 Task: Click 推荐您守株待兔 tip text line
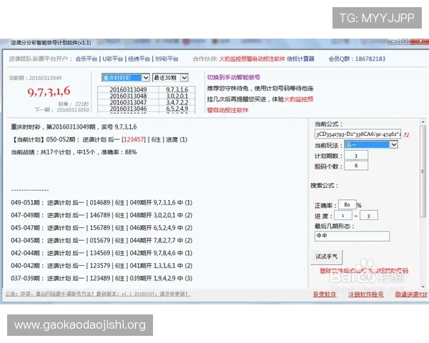point(260,89)
